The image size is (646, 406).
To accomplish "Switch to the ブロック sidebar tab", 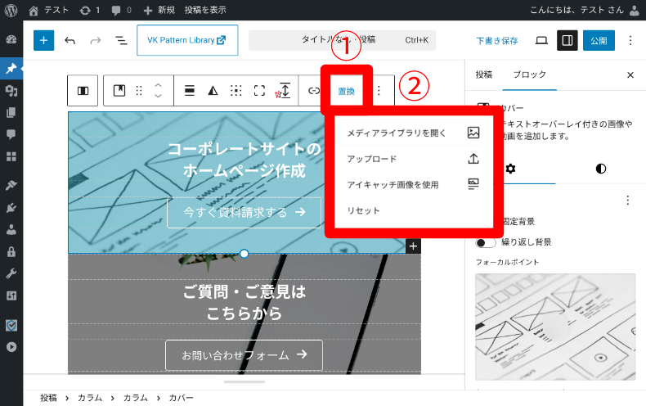I will point(529,74).
